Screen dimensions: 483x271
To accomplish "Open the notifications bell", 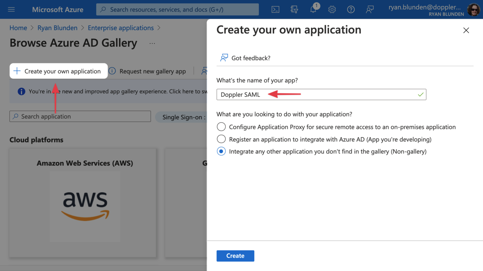I will (313, 9).
